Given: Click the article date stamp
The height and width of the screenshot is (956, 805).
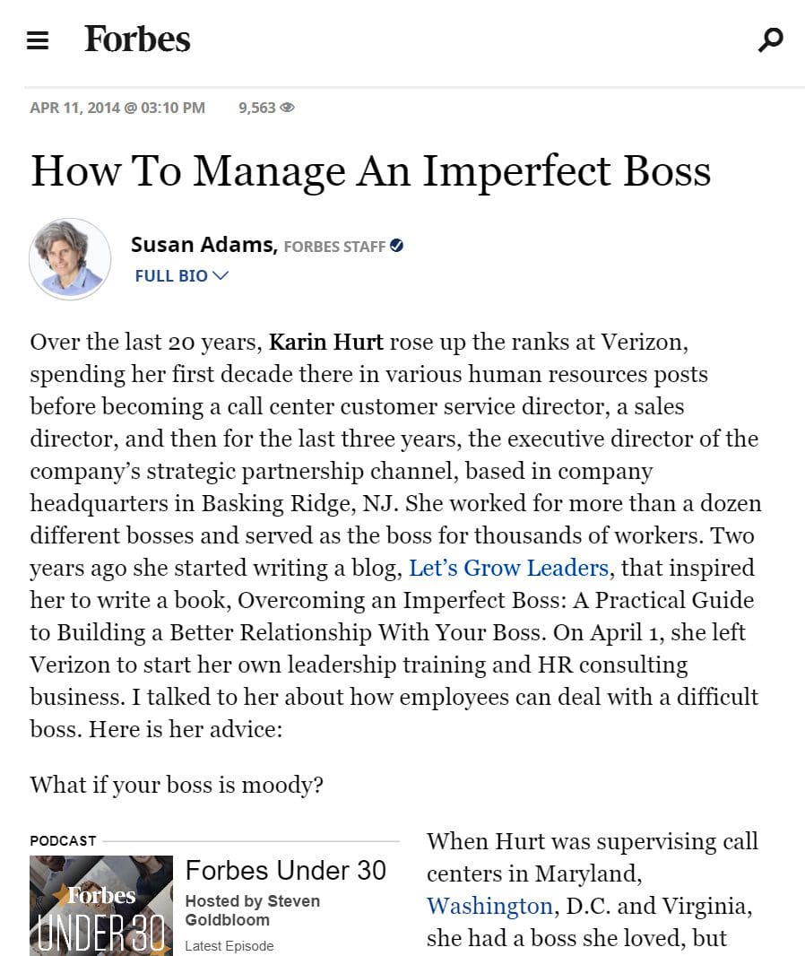Looking at the screenshot, I should 117,108.
